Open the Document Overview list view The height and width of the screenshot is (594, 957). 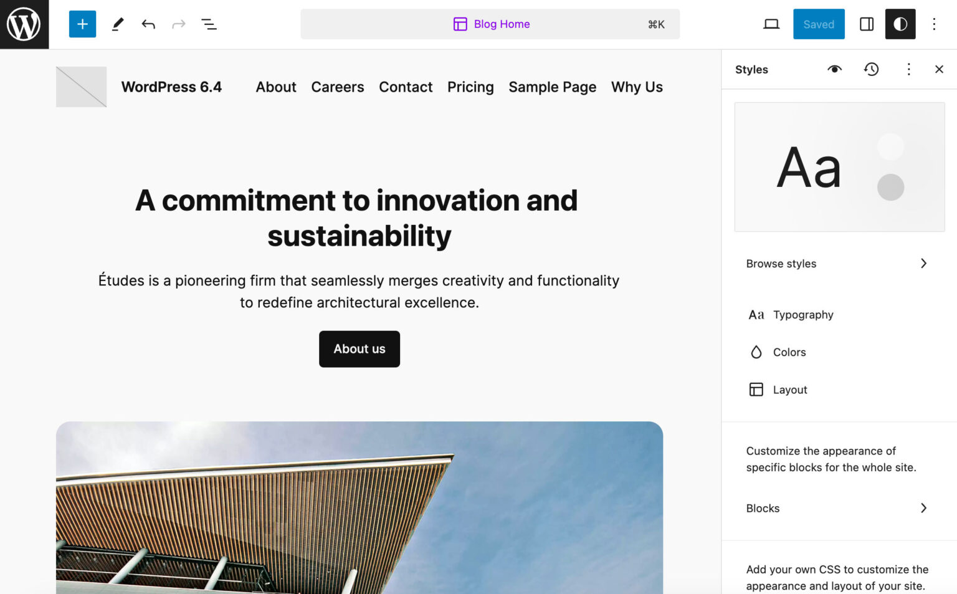click(x=209, y=24)
